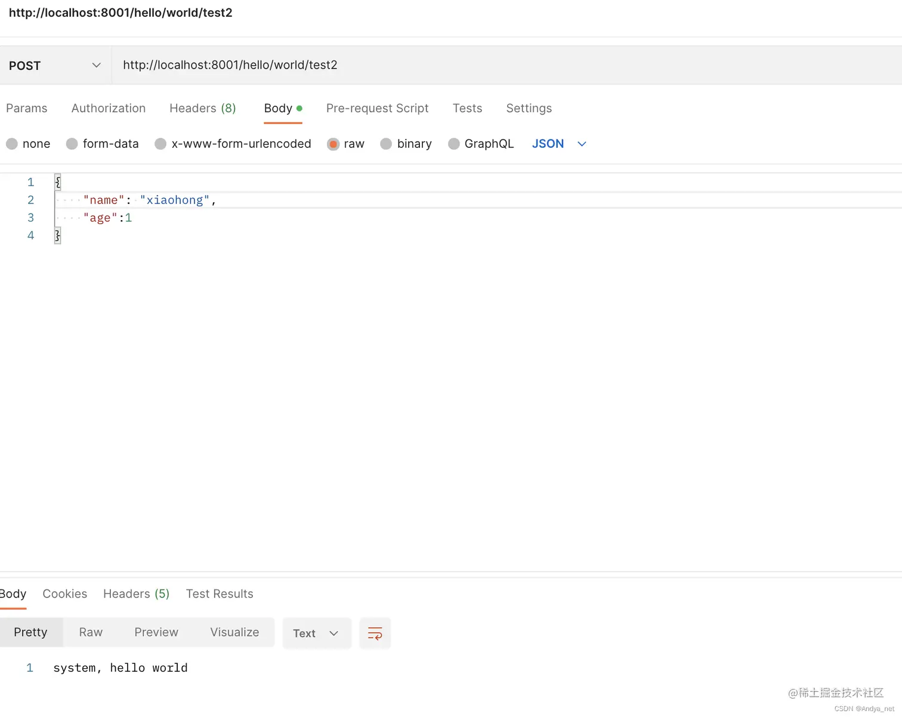Open the Pre-request Script tab
Viewport: 902px width, 717px height.
click(x=377, y=109)
